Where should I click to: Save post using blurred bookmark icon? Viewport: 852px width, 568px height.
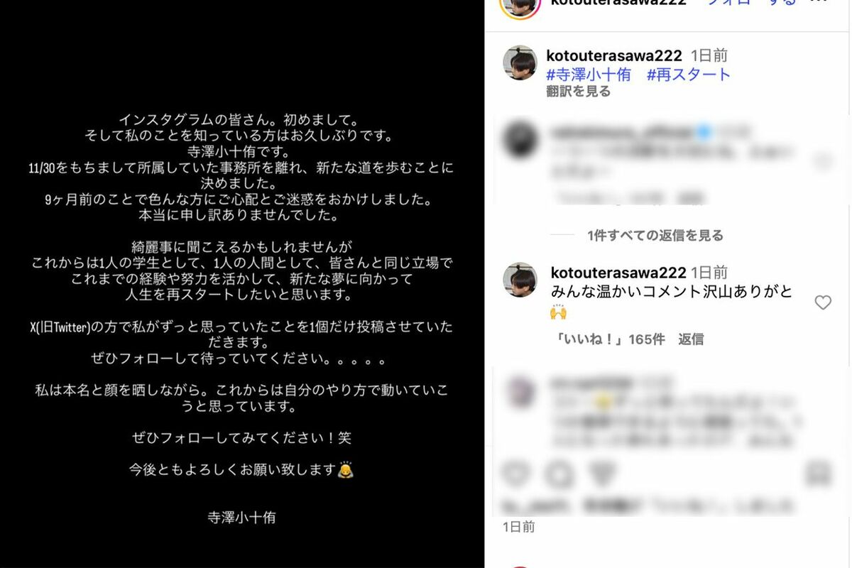coord(819,474)
